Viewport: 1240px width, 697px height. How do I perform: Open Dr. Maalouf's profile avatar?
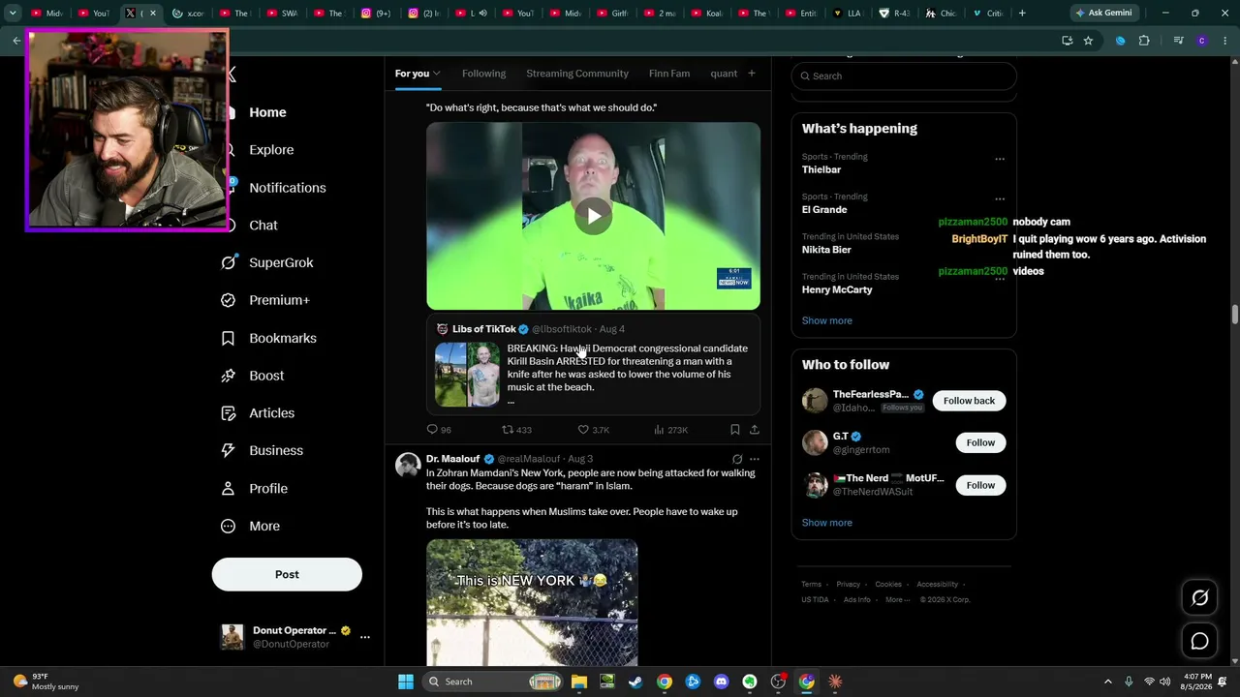coord(408,465)
